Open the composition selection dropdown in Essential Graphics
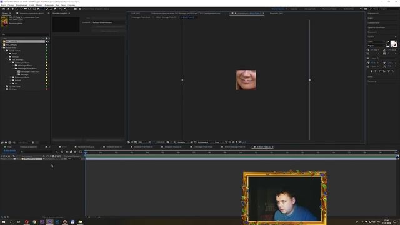Screen dimensions: 400x225 (x=108, y=22)
